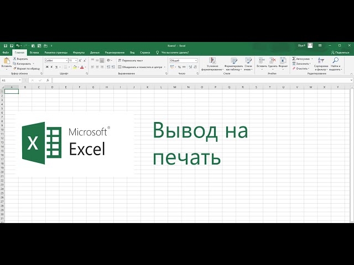This screenshot has width=354, height=265.
Task: Click the comma thousands separator icon
Action: coord(184,67)
